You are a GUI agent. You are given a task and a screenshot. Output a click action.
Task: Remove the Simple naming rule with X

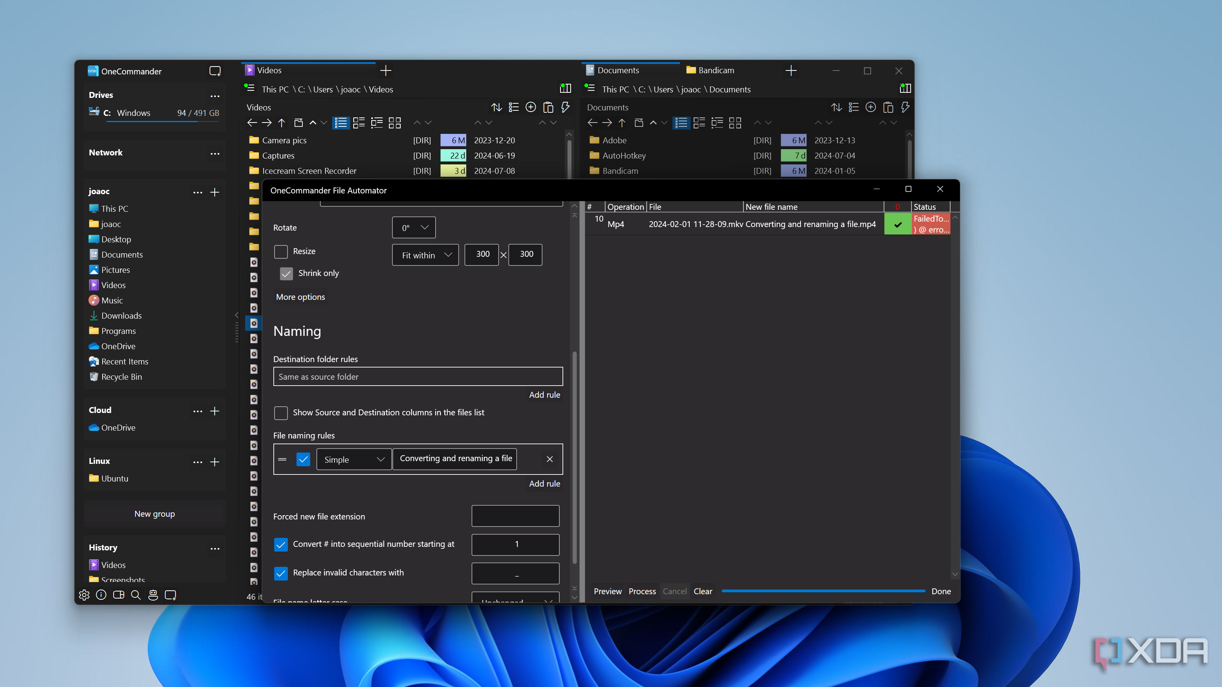(550, 459)
